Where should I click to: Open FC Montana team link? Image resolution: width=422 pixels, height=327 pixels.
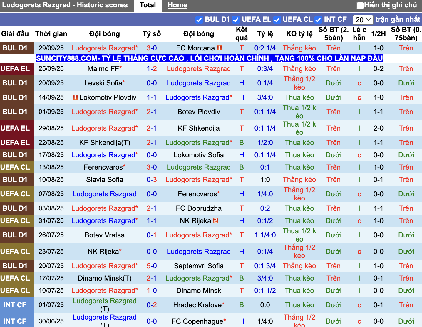point(195,48)
